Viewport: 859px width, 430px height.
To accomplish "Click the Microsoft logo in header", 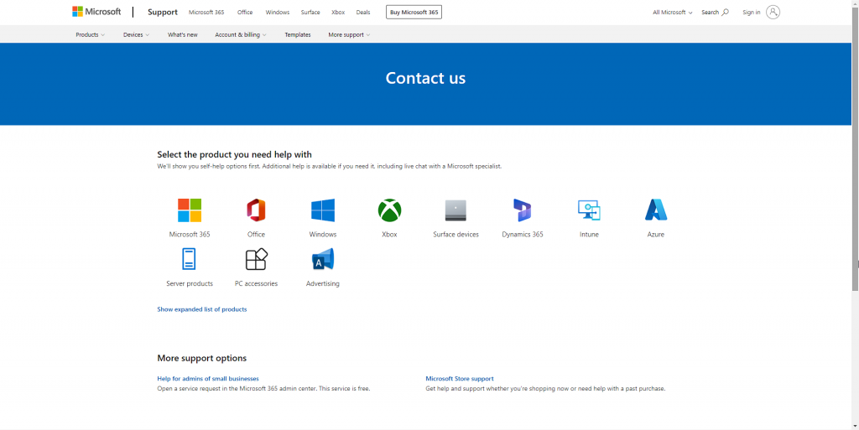I will click(96, 12).
